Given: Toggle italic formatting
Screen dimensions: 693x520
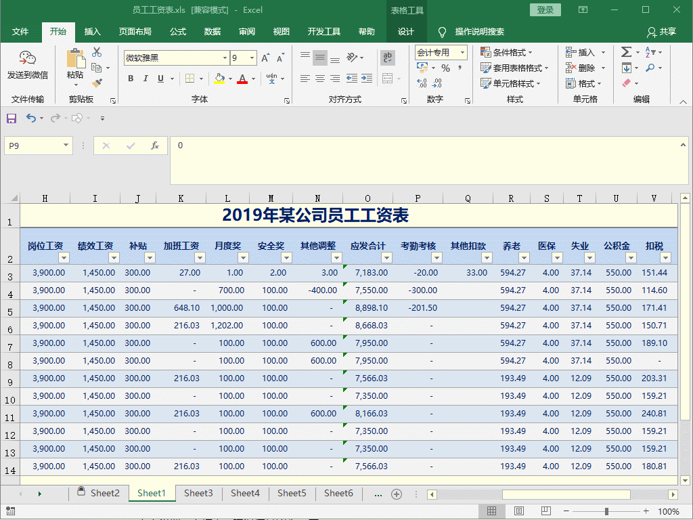Looking at the screenshot, I should pyautogui.click(x=146, y=79).
